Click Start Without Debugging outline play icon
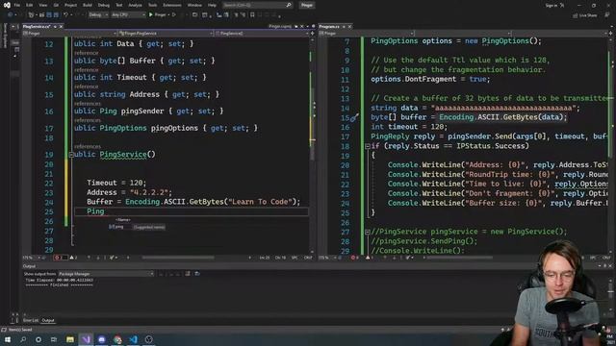This screenshot has height=346, width=616. [x=173, y=15]
